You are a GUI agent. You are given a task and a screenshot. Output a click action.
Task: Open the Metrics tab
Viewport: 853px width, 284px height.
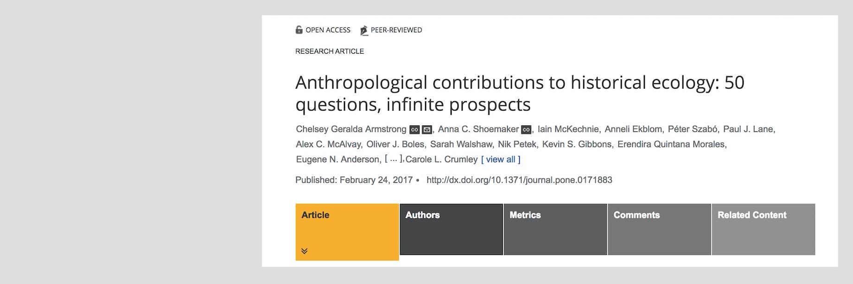point(555,229)
